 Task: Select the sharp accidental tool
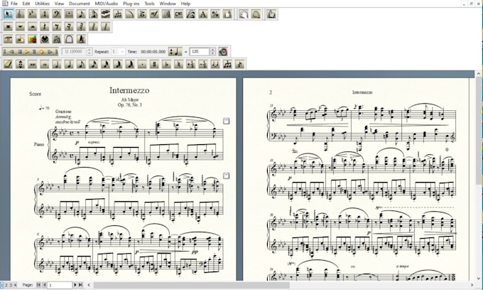click(x=154, y=64)
